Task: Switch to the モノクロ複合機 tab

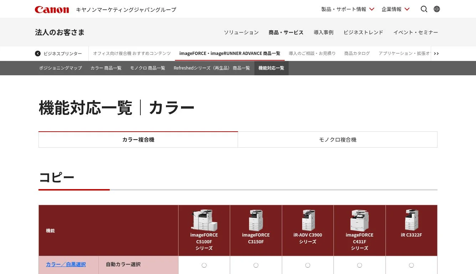Action: [x=337, y=140]
